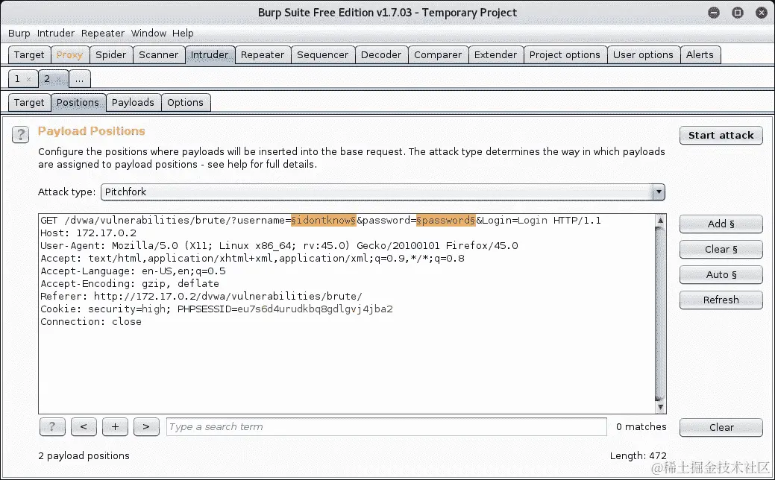Open the Help menu
The height and width of the screenshot is (480, 775).
pos(183,33)
